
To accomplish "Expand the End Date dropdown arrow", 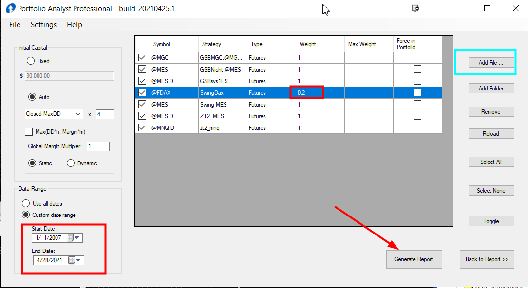I will coord(78,260).
